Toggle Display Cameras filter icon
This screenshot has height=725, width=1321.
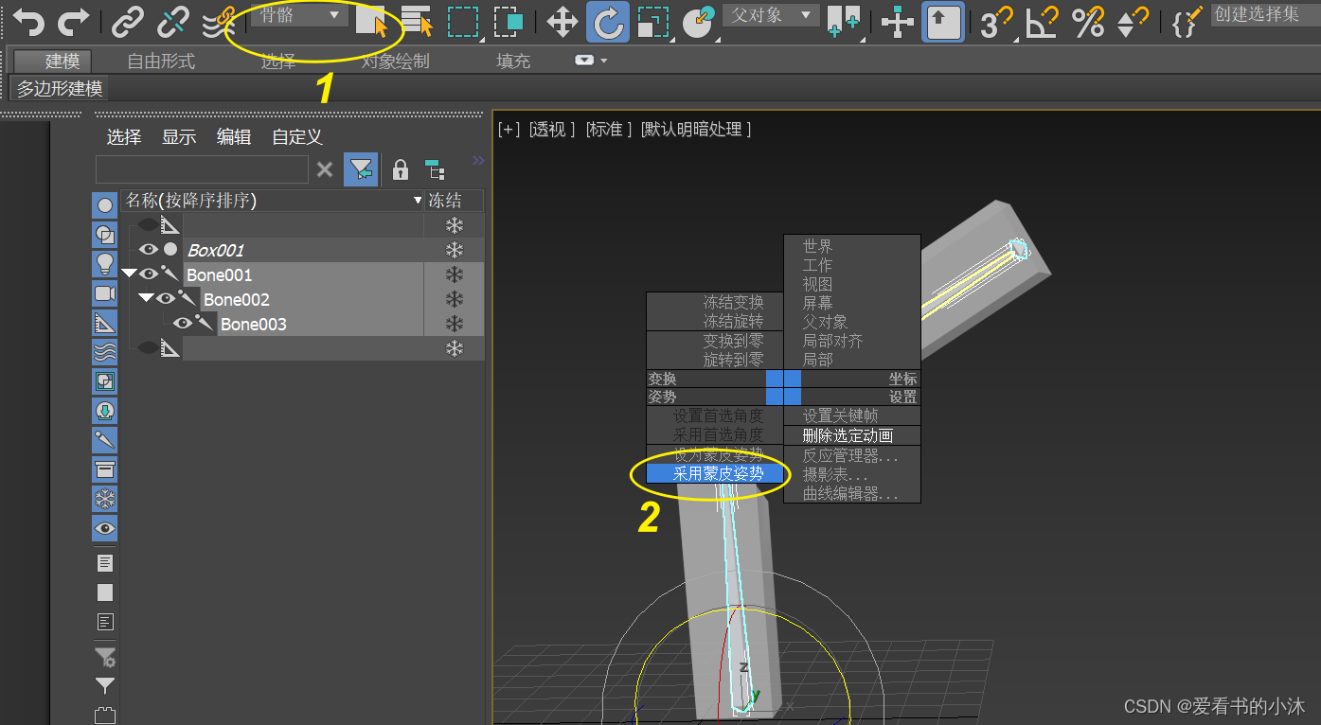[x=105, y=292]
